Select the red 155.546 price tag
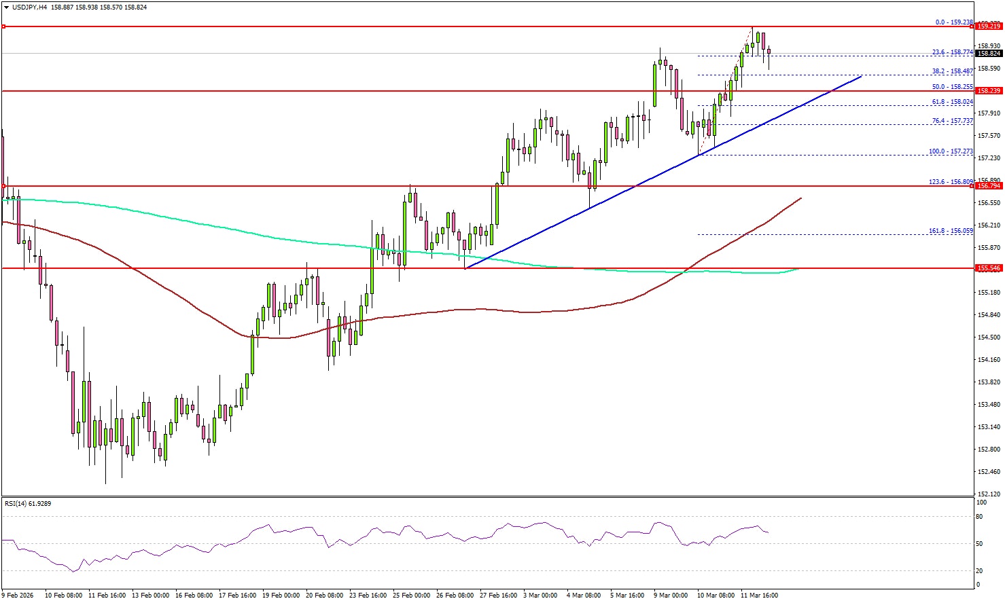This screenshot has width=1005, height=603. click(988, 268)
